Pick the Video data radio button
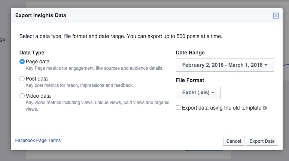Screen dimensions: 289x161 (22, 96)
